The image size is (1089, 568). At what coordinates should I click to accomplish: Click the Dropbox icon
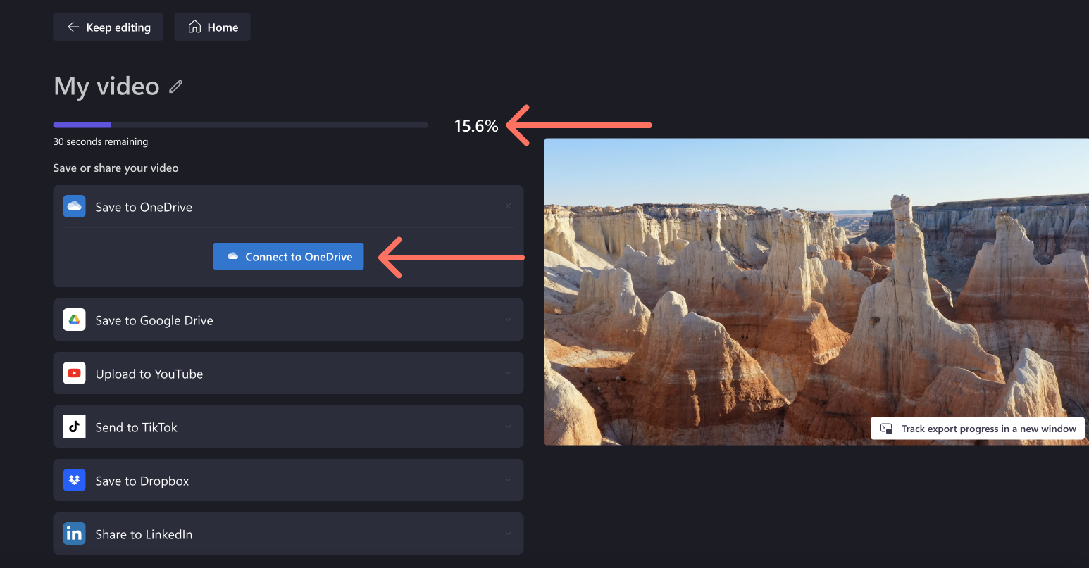point(74,480)
